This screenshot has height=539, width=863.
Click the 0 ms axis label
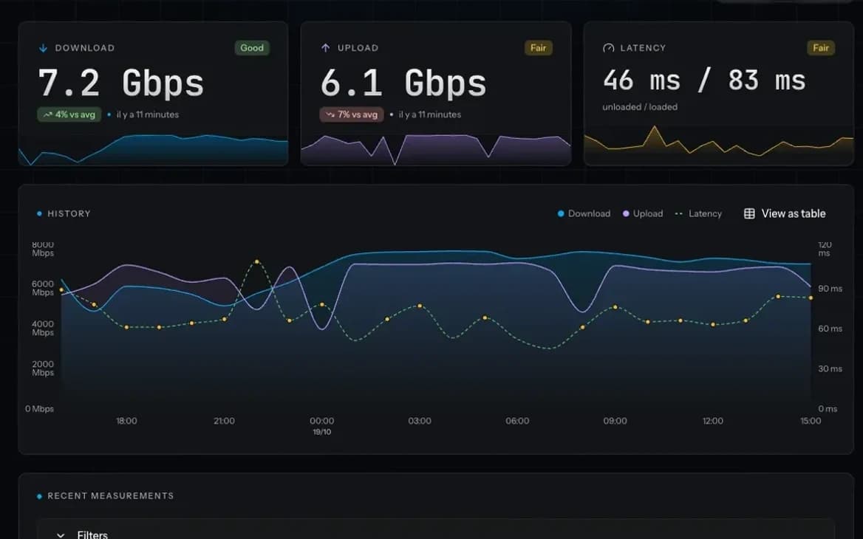point(828,408)
